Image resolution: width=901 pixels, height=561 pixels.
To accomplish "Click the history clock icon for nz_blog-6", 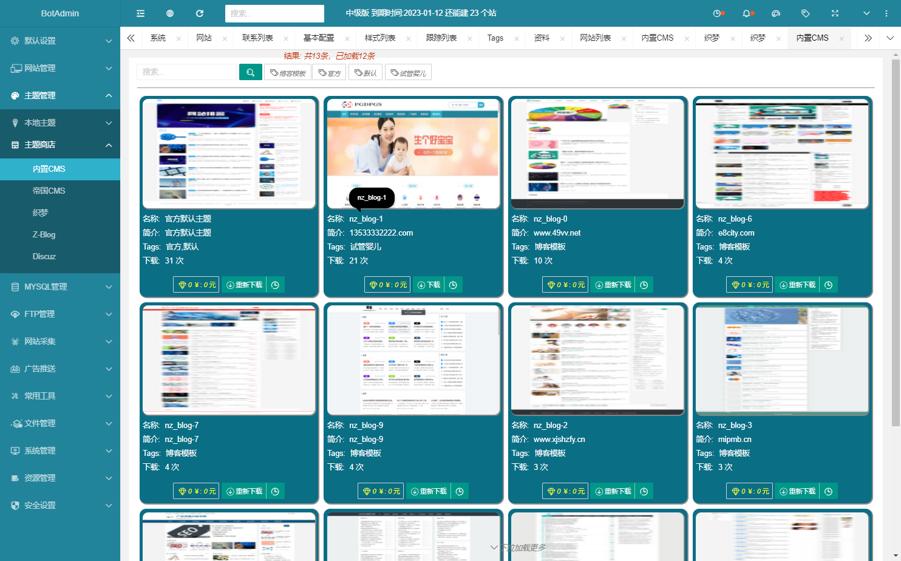I will pyautogui.click(x=829, y=285).
